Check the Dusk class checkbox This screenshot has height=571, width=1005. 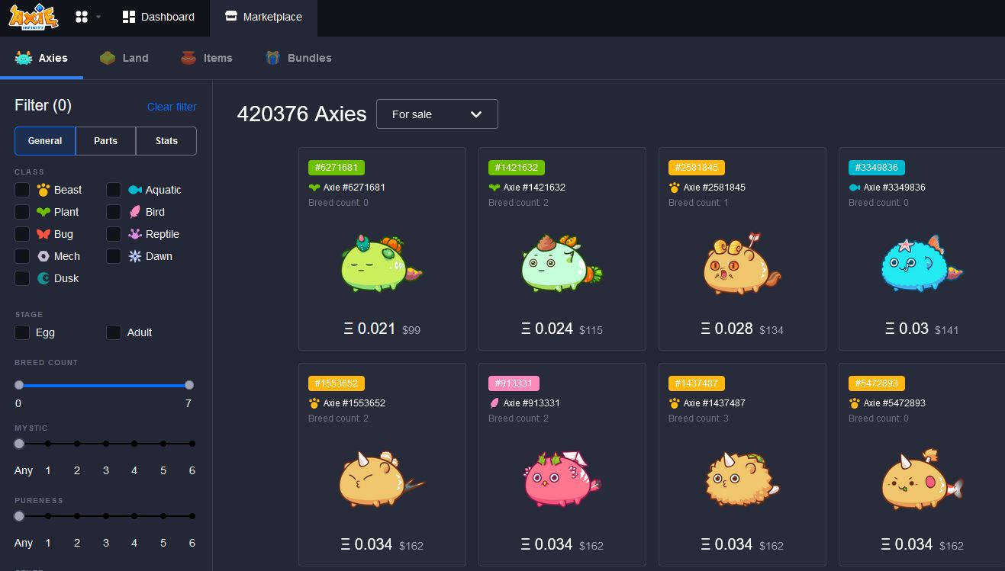(22, 278)
